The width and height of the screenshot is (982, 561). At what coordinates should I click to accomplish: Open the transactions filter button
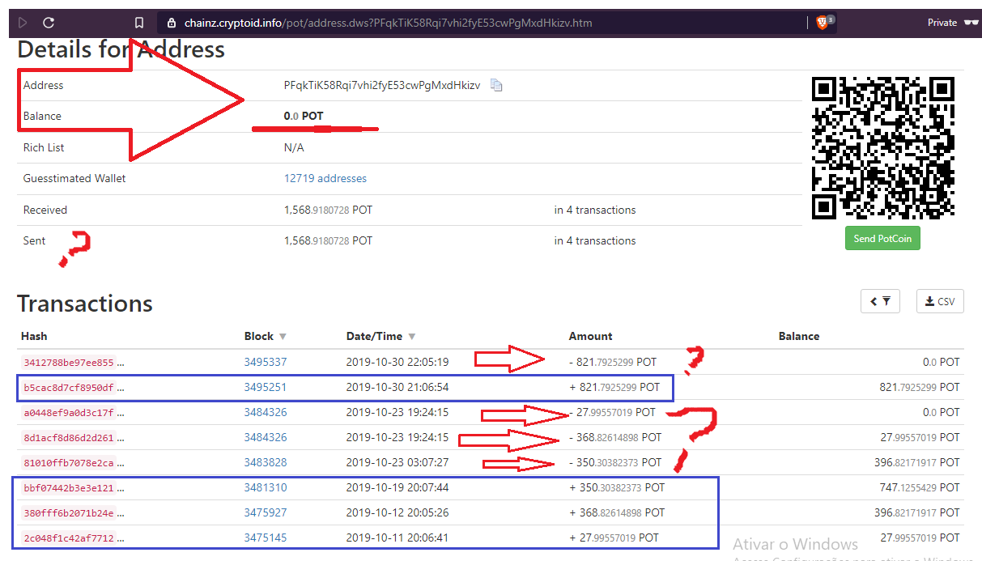coord(881,301)
